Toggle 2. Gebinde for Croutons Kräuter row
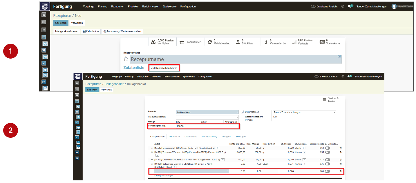Screen dimensions: 416x183 pyautogui.click(x=328, y=160)
